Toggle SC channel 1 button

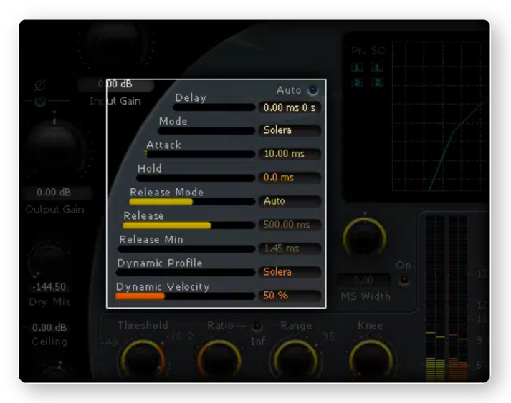378,68
